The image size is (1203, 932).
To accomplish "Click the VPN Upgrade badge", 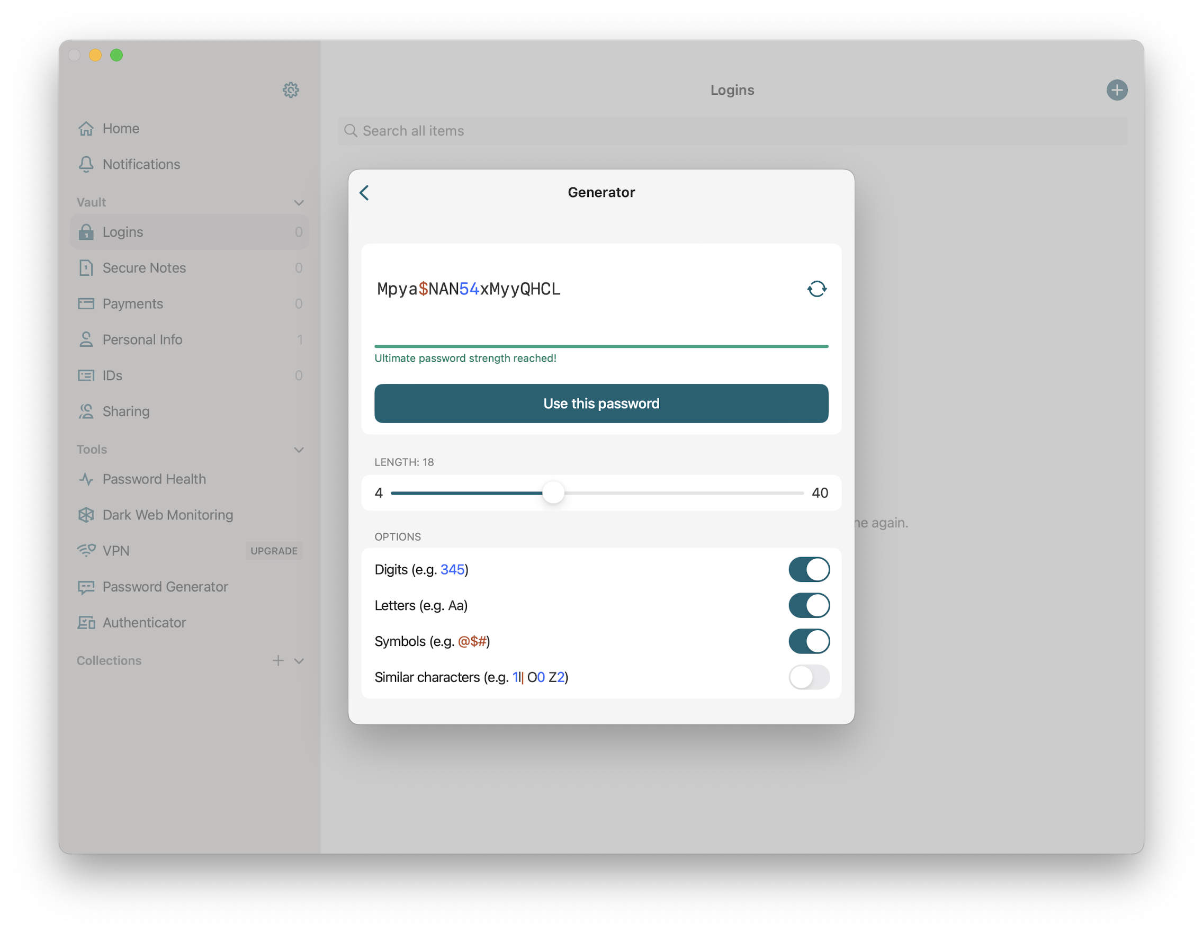I will pos(274,550).
